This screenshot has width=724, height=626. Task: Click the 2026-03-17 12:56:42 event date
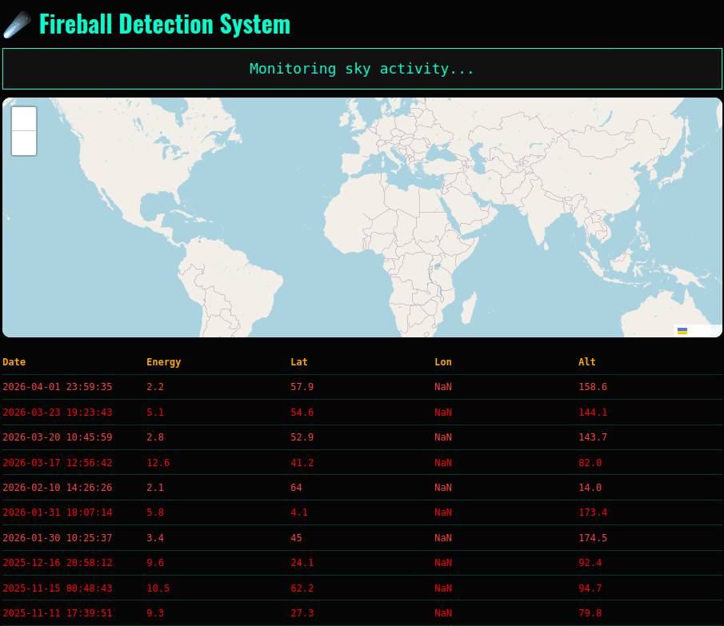(x=58, y=463)
